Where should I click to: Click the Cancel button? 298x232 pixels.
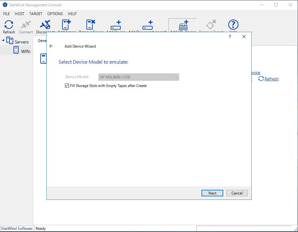(237, 193)
